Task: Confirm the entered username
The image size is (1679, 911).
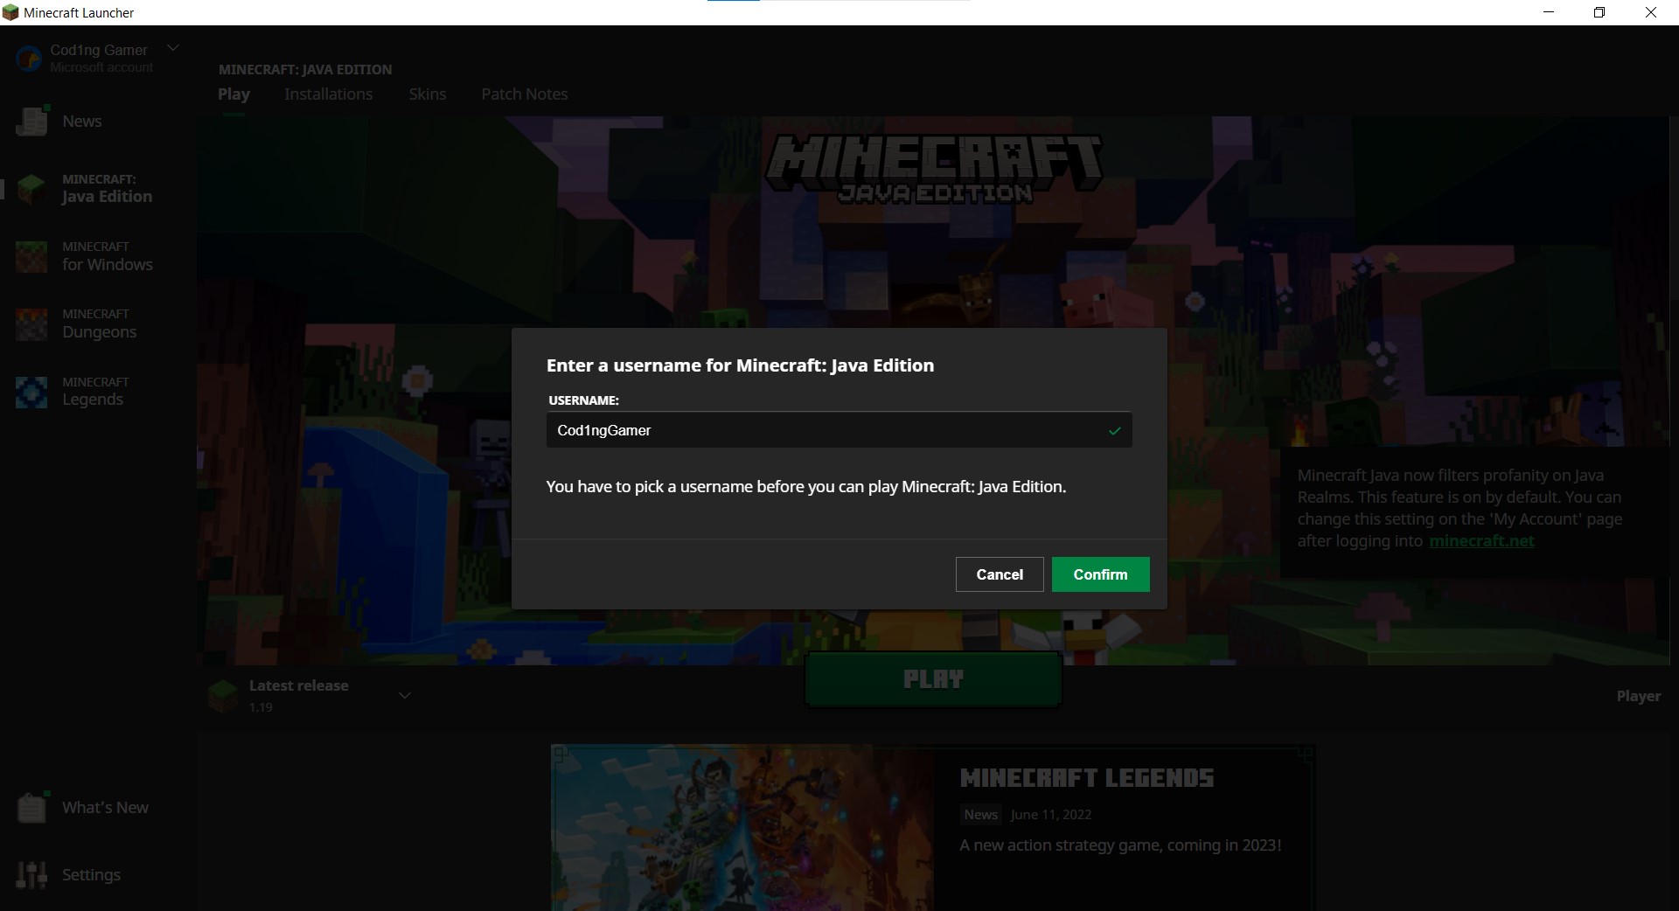Action: [1100, 574]
